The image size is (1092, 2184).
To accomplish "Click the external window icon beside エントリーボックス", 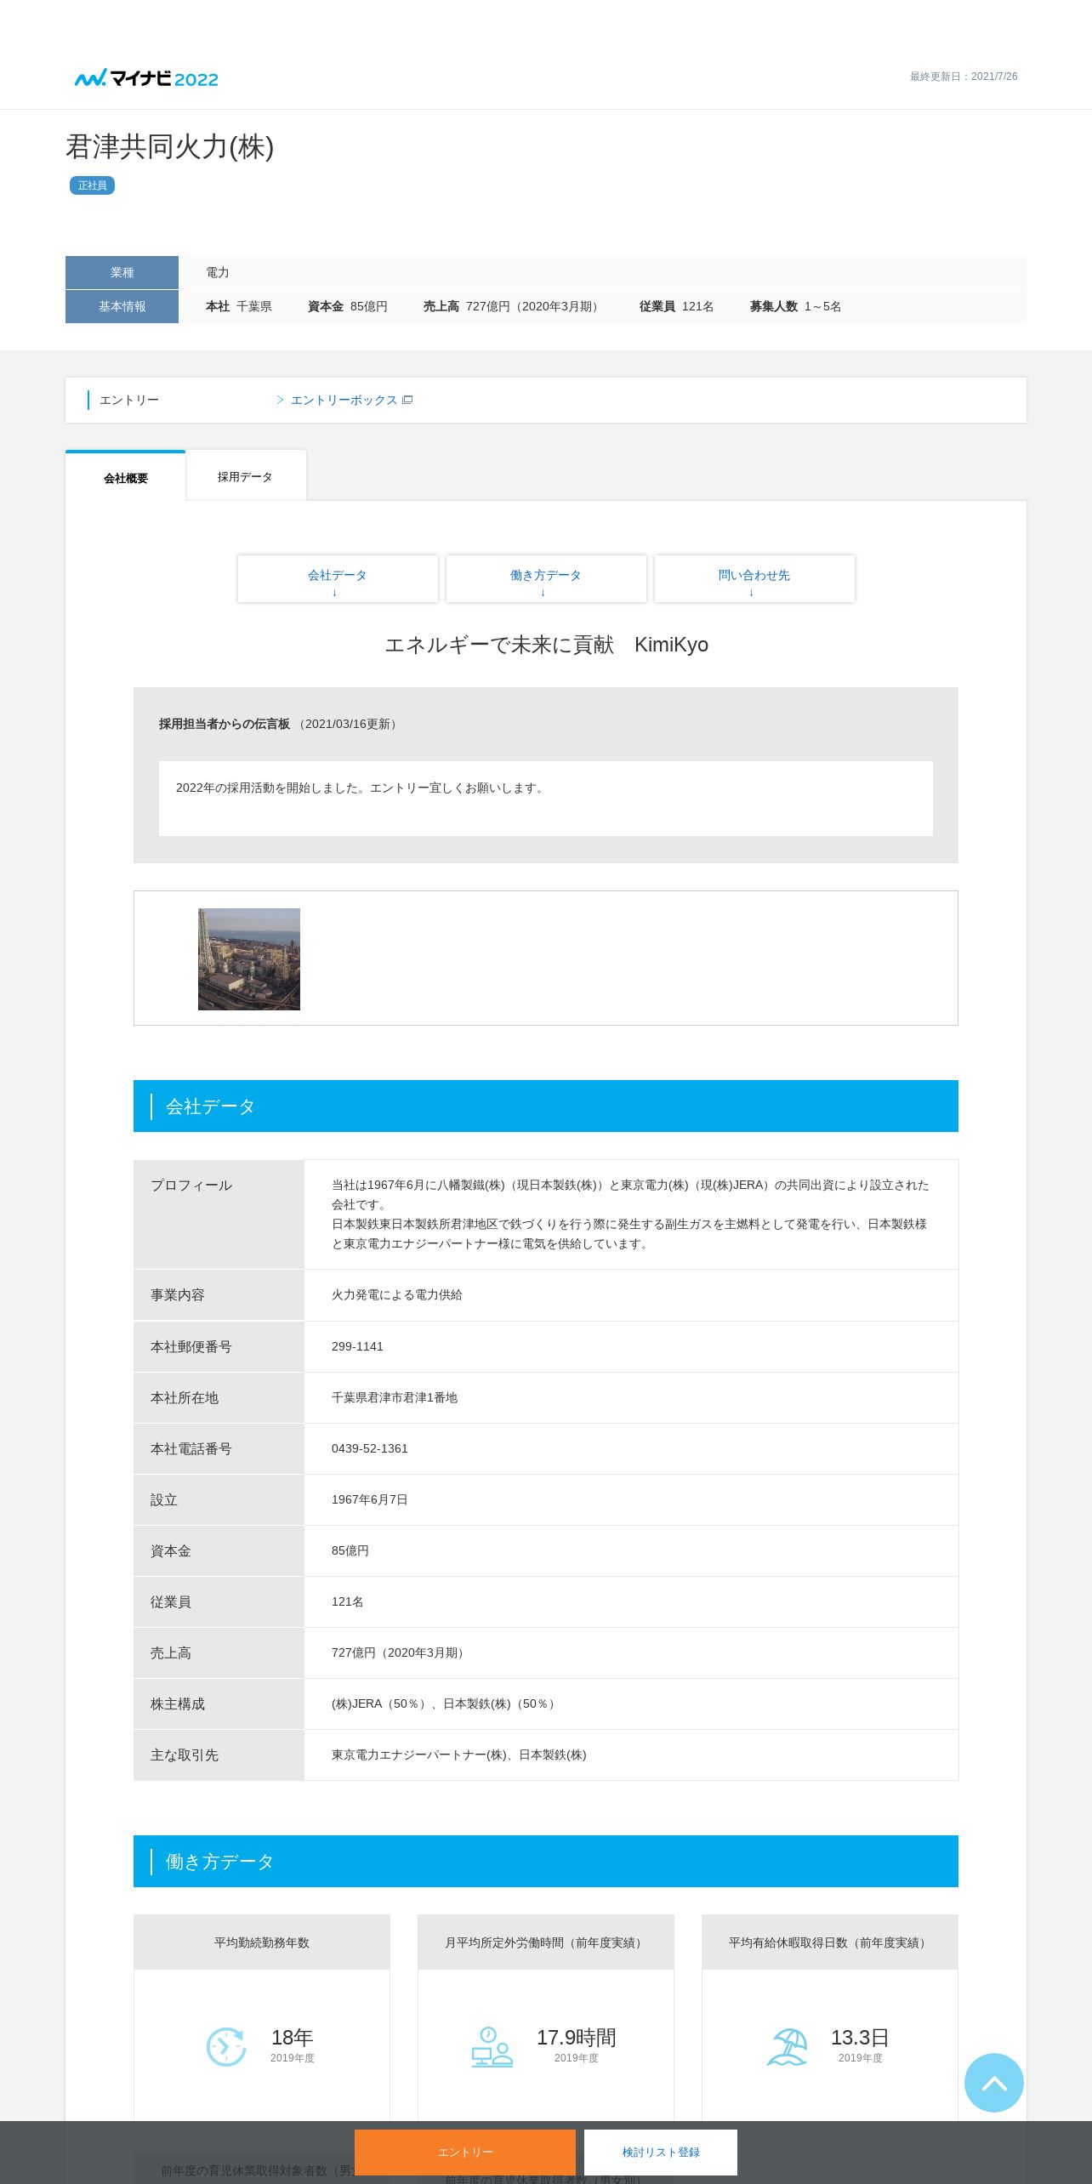I will [407, 400].
